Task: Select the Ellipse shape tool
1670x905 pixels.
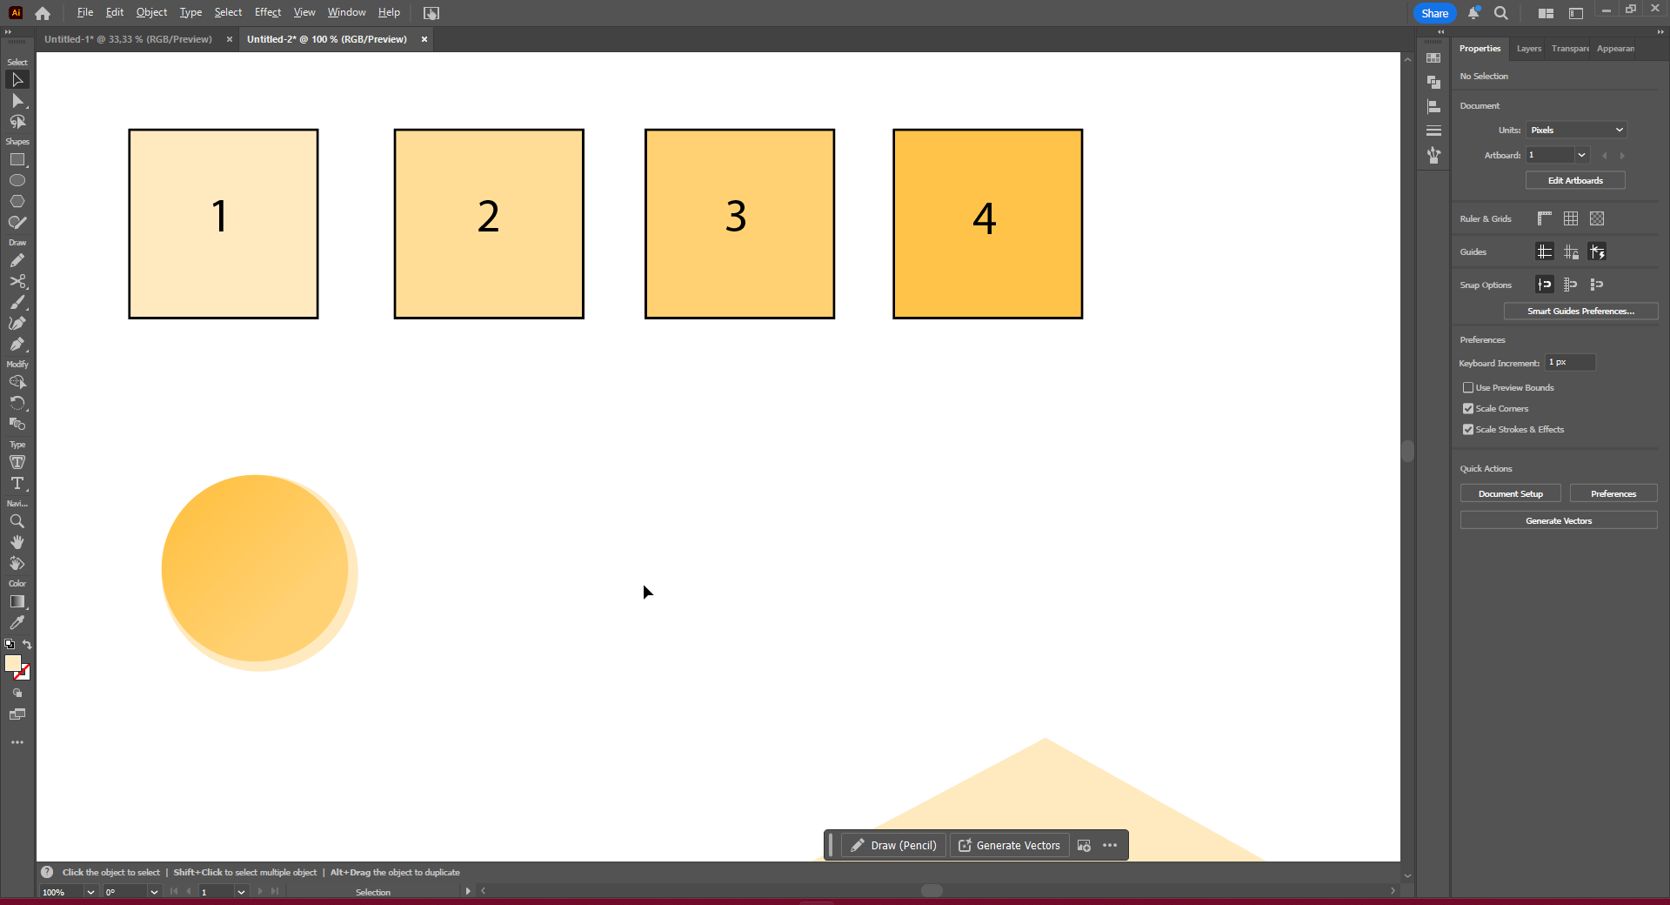Action: 17,180
